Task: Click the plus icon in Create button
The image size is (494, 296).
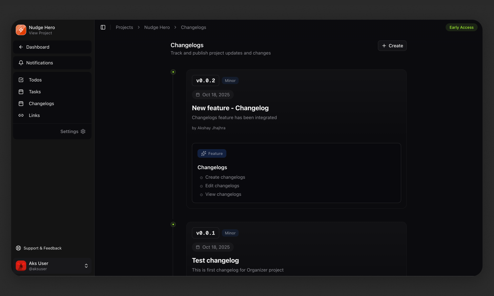Action: (384, 46)
